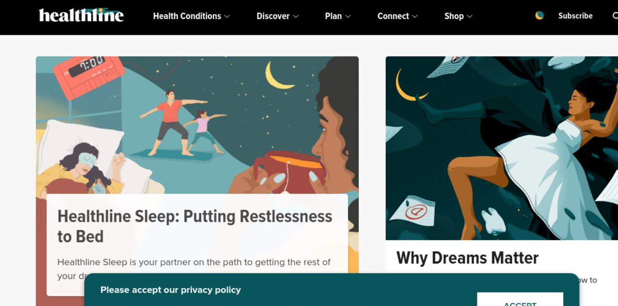The image size is (618, 306).
Task: Open Healthline Sleep: Putting Restlessness to Bed
Action: pos(195,226)
